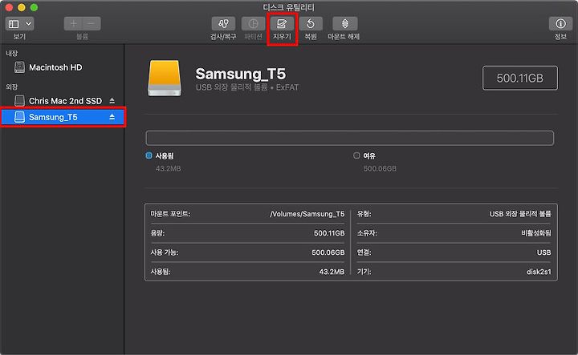The image size is (578, 355).
Task: Click the Erase (지우기) toolbar icon
Action: coord(282,24)
